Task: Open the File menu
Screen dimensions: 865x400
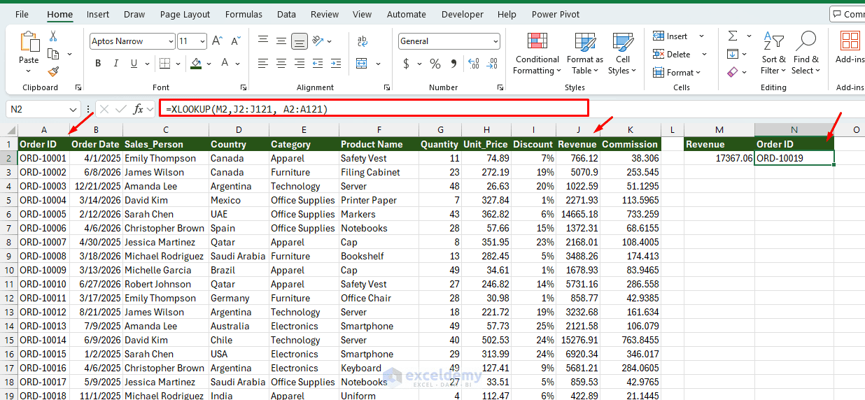Action: coord(22,14)
